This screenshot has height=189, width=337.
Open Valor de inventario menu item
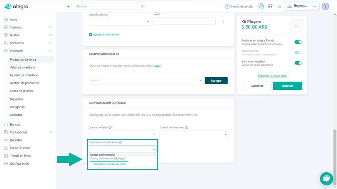coord(22,67)
